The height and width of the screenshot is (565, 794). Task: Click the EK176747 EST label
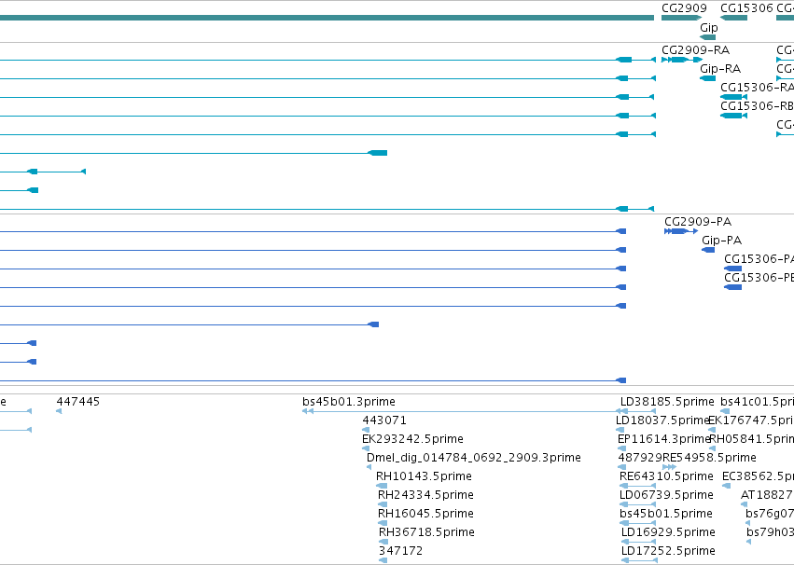click(751, 420)
